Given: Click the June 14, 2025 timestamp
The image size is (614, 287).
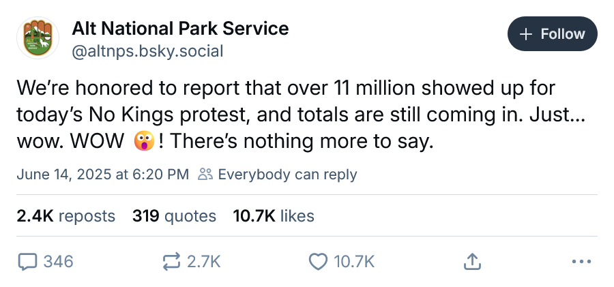Looking at the screenshot, I should (x=102, y=175).
